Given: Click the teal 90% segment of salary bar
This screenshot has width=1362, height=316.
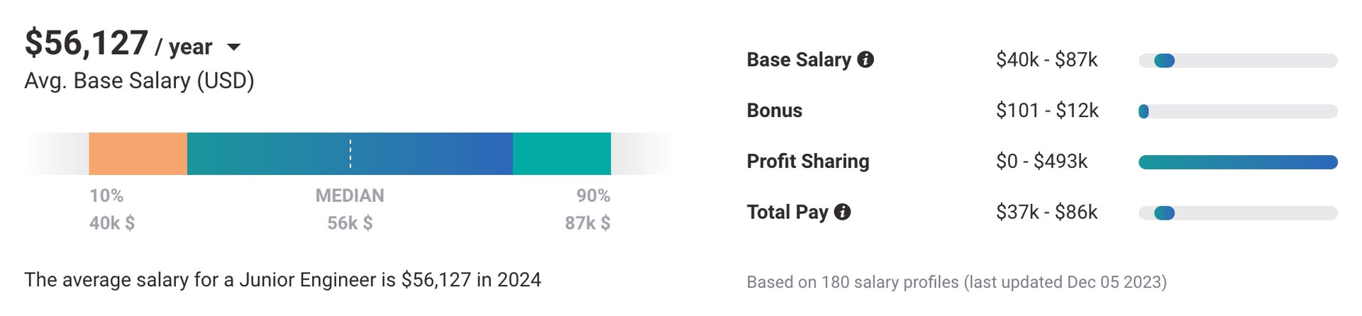Looking at the screenshot, I should coord(561,154).
